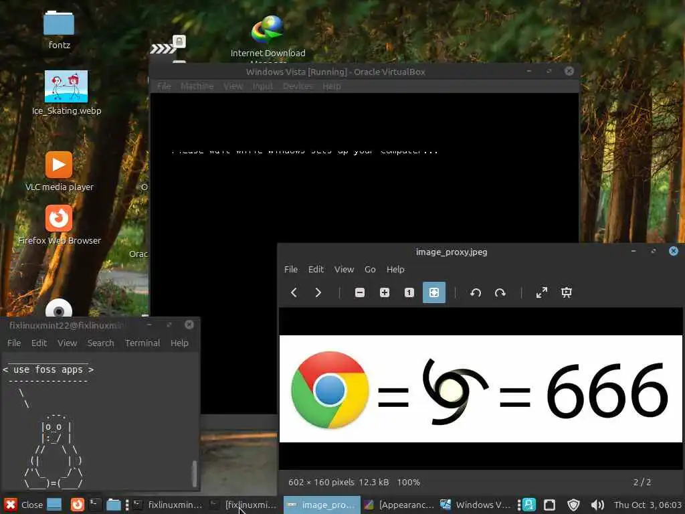Rotate image counterclockwise
The height and width of the screenshot is (514, 685).
(476, 292)
